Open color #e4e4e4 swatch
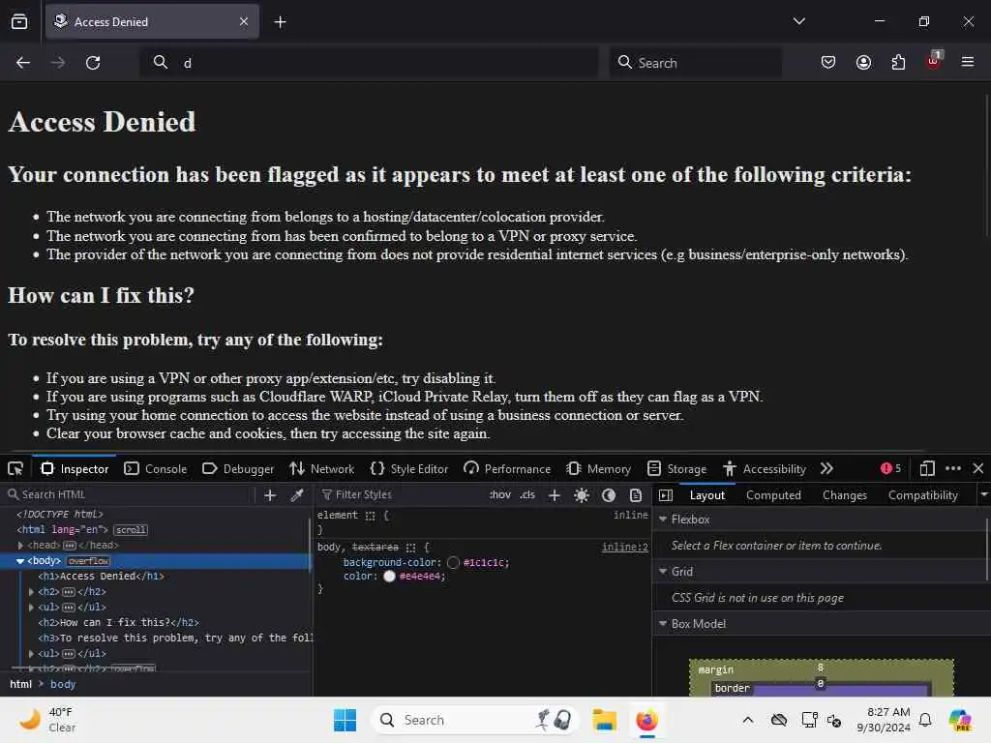The width and height of the screenshot is (991, 743). (x=389, y=577)
